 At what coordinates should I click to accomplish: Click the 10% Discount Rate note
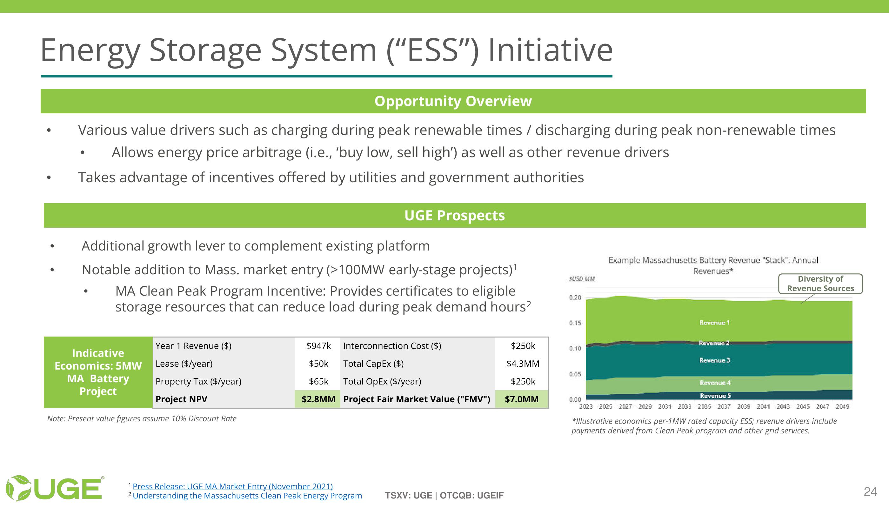(x=142, y=419)
